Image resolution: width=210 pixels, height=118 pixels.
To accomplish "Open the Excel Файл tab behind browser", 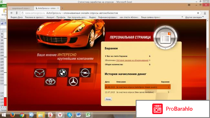I will (4, 6).
